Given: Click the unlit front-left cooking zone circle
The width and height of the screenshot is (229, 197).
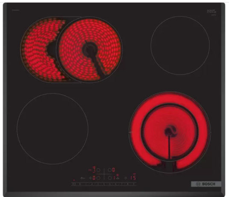Looking at the screenshot, I should [53, 129].
